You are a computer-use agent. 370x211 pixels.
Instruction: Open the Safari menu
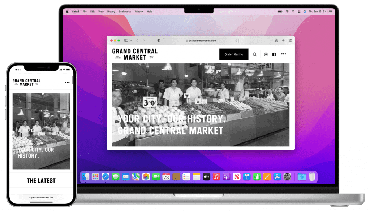pyautogui.click(x=76, y=11)
